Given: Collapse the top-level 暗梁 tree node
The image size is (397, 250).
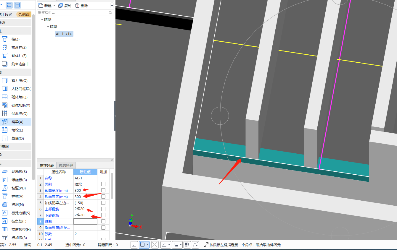Looking at the screenshot, I should pos(42,20).
